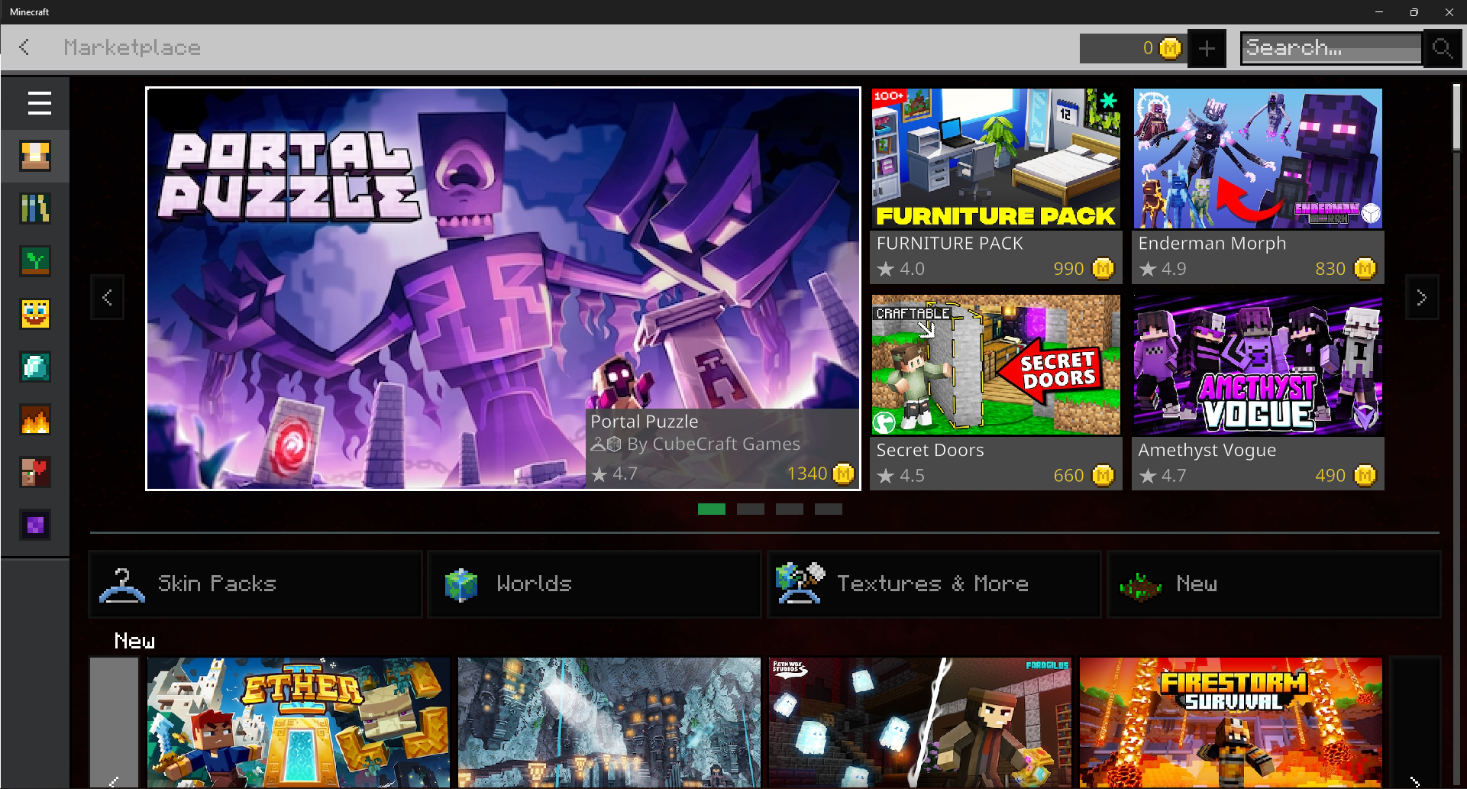Open the purple block sidebar icon

35,525
